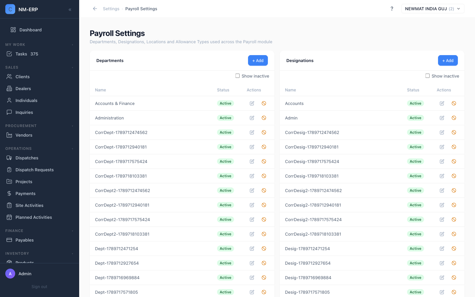Go back using the arrow icon
The height and width of the screenshot is (297, 475).
pos(95,9)
